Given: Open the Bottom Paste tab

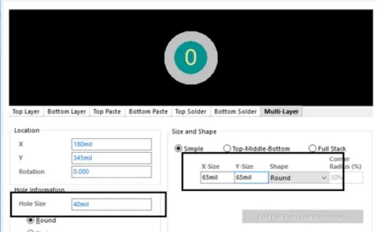Looking at the screenshot, I should [148, 111].
